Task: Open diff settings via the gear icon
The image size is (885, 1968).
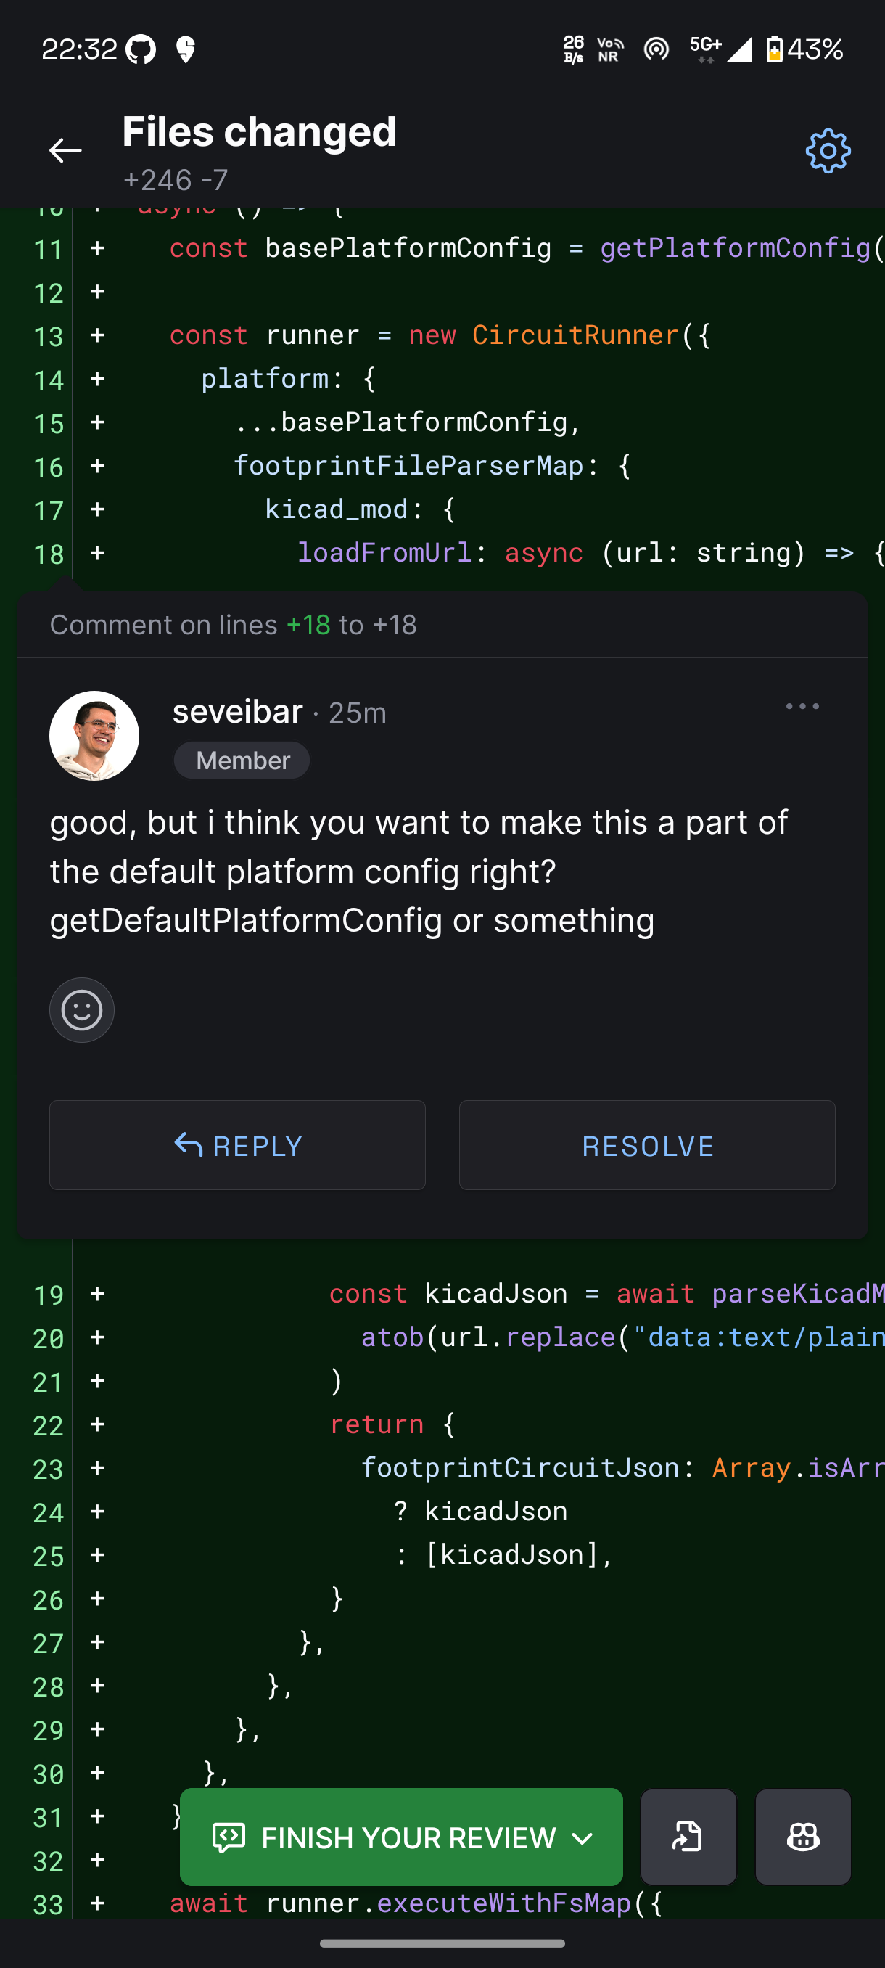Action: pyautogui.click(x=828, y=151)
